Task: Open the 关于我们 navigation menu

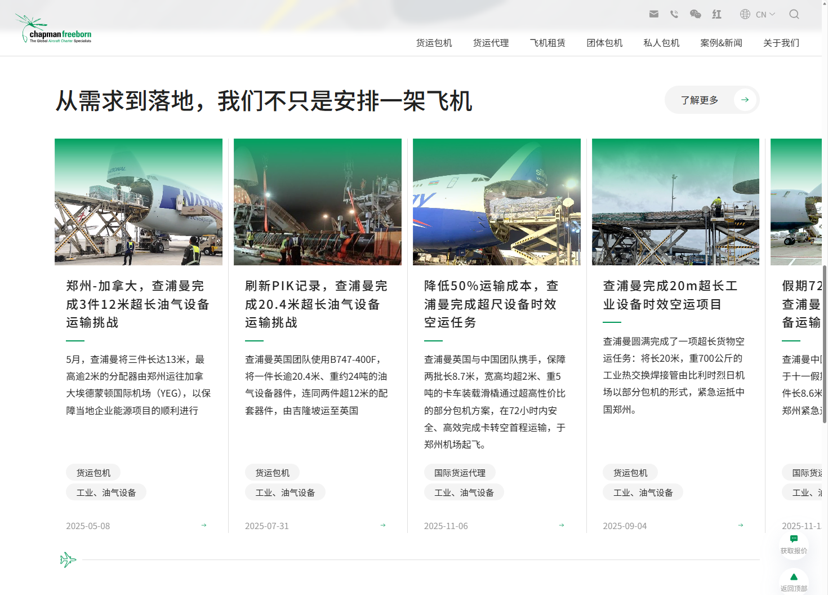Action: click(x=781, y=43)
